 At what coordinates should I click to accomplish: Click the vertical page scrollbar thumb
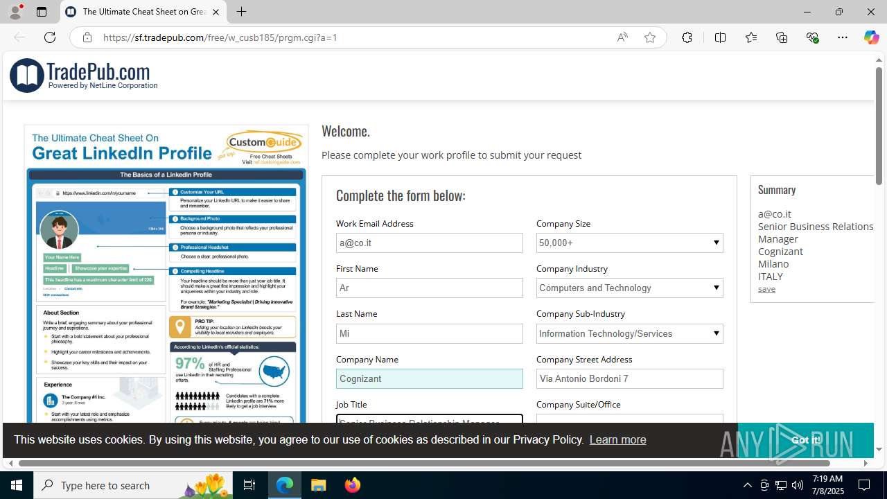pyautogui.click(x=879, y=125)
